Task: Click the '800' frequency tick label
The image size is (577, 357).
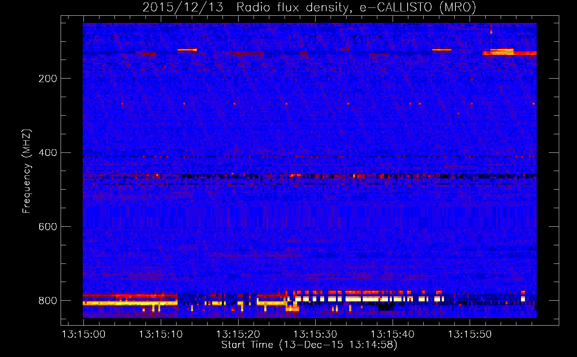Action: 48,301
